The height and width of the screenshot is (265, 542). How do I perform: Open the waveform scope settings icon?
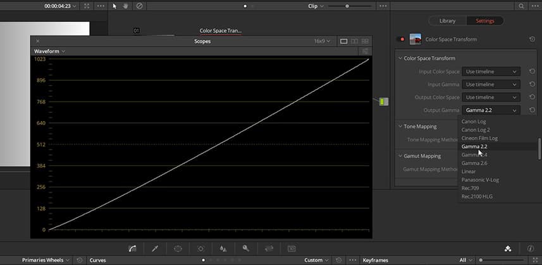(365, 51)
